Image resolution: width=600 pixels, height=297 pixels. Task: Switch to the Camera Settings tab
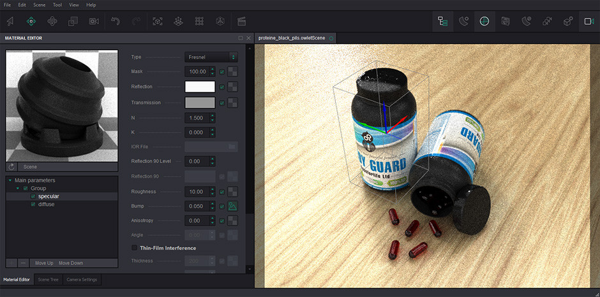point(82,279)
